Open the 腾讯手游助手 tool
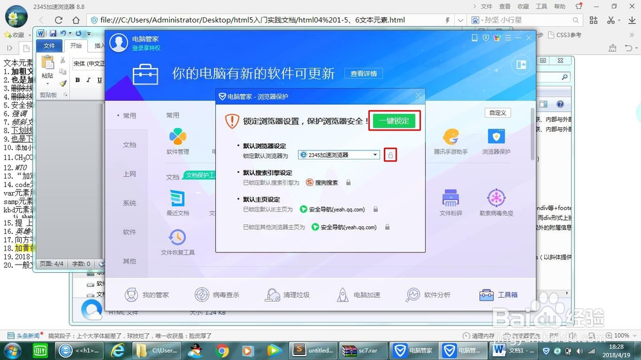 tap(451, 142)
